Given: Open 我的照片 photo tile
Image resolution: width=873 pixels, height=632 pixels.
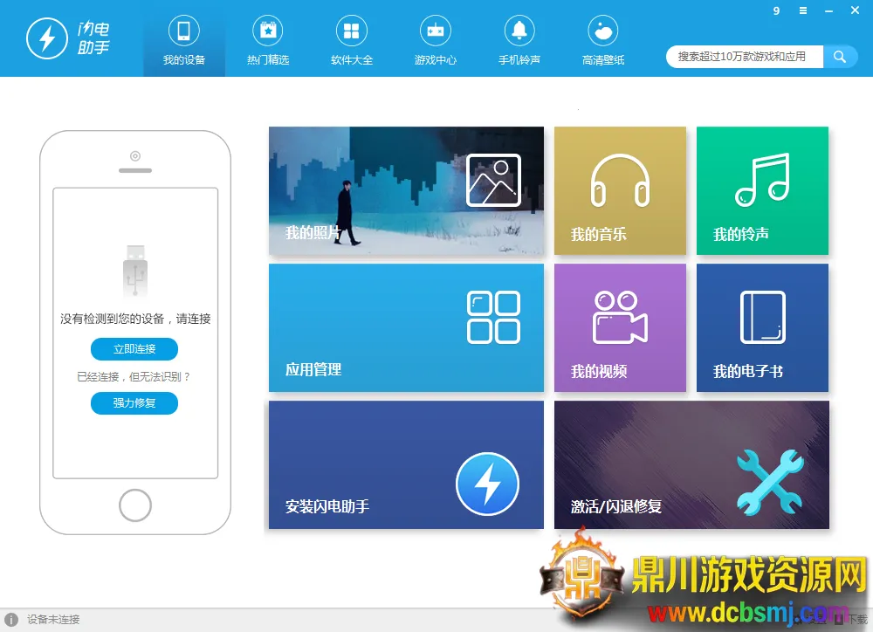Looking at the screenshot, I should (x=406, y=190).
